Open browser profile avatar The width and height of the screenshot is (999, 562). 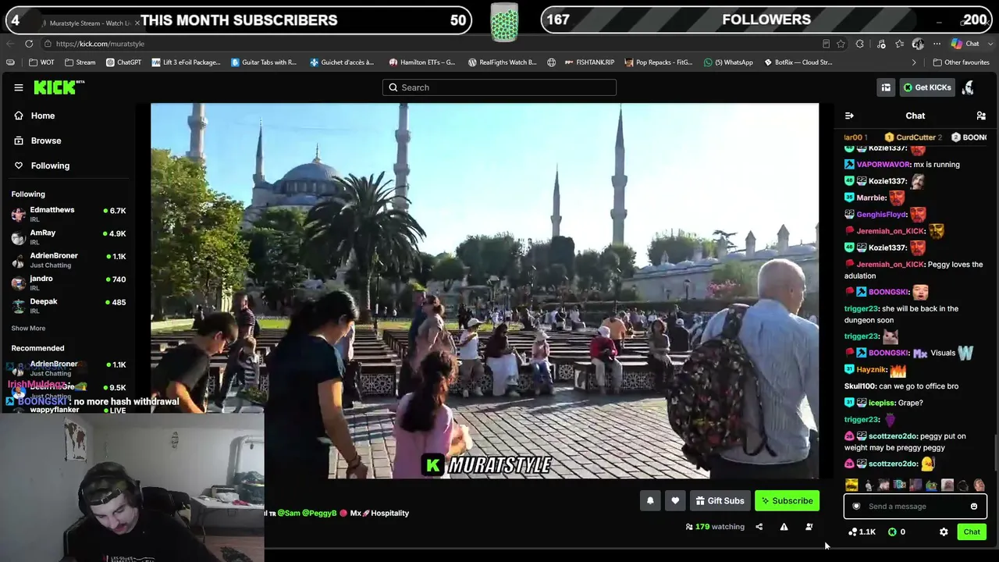pyautogui.click(x=919, y=44)
